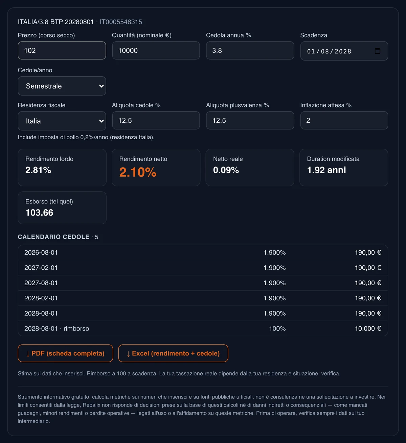406x443 pixels.
Task: Select the 2026-08-01 coupon row
Action: 203,252
